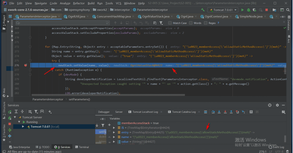Click UTF-8 encoding in status bar

coord(279,151)
